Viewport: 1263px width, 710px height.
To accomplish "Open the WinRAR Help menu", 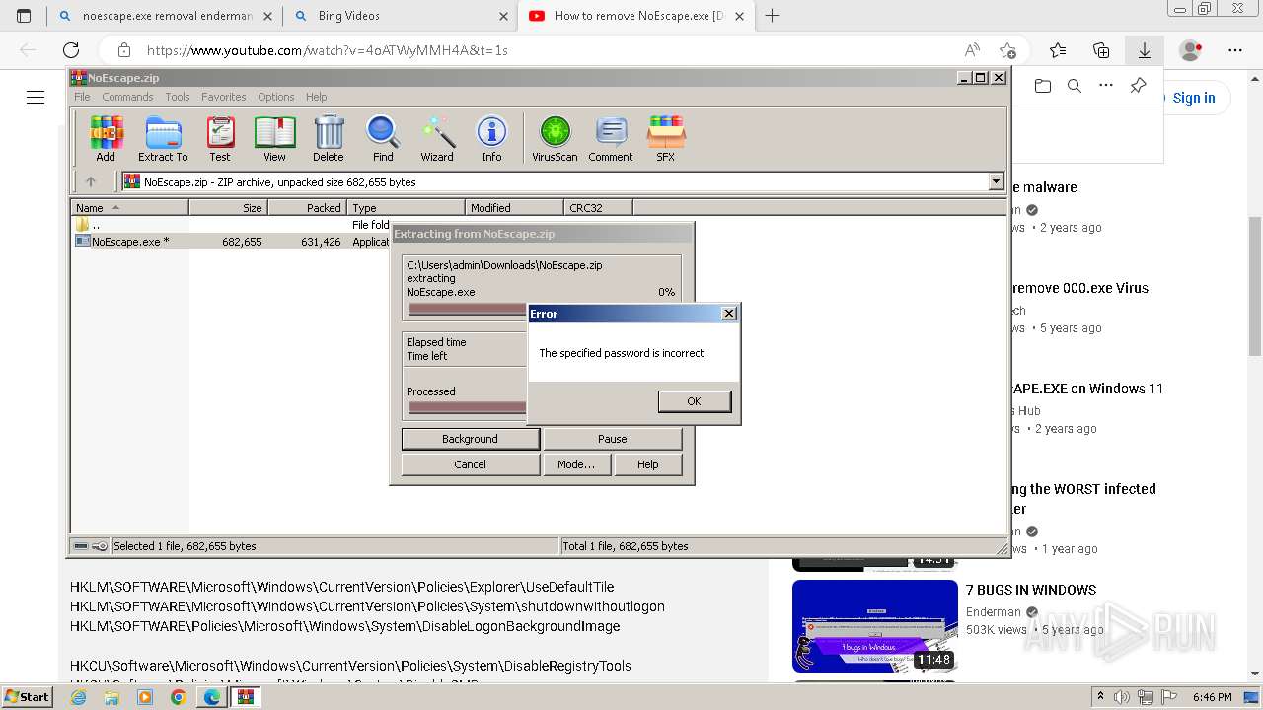I will (316, 97).
